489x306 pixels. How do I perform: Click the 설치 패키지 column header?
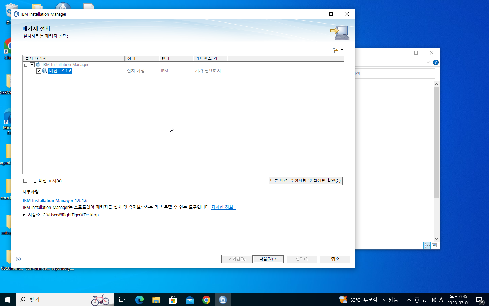(74, 58)
